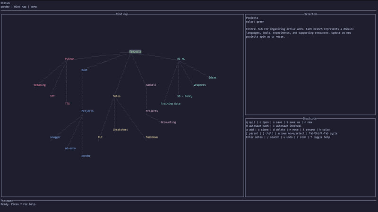Click the 'Ready. Press ? for help.' message
Image resolution: width=378 pixels, height=212 pixels.
coord(18,204)
